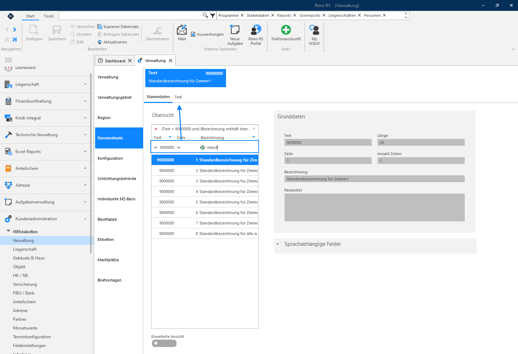Select Konfiguration in the category list

[110, 158]
